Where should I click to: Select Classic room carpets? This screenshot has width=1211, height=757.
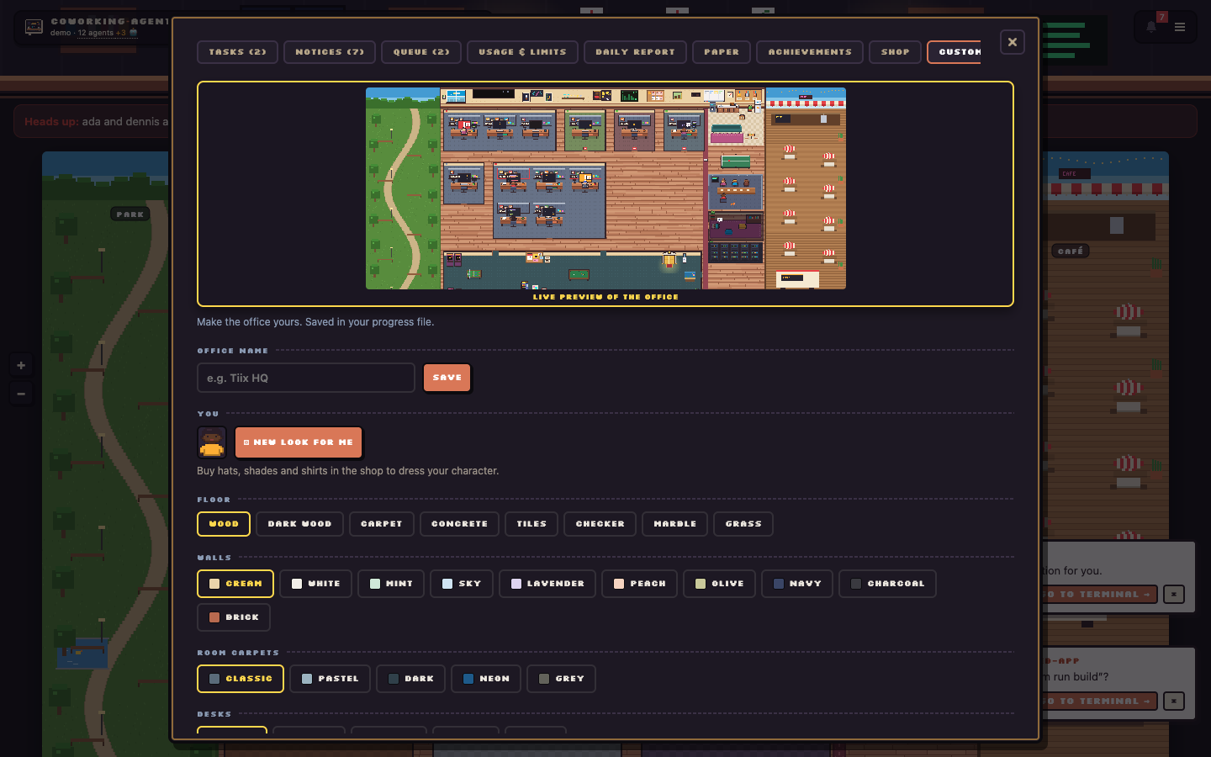241,679
